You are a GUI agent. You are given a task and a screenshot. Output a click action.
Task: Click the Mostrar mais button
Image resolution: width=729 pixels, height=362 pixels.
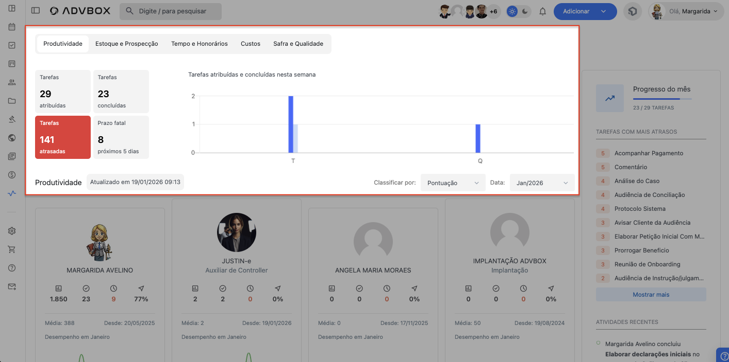click(x=651, y=295)
